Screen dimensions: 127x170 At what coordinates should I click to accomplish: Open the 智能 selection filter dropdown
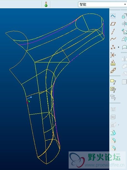click(x=102, y=4)
